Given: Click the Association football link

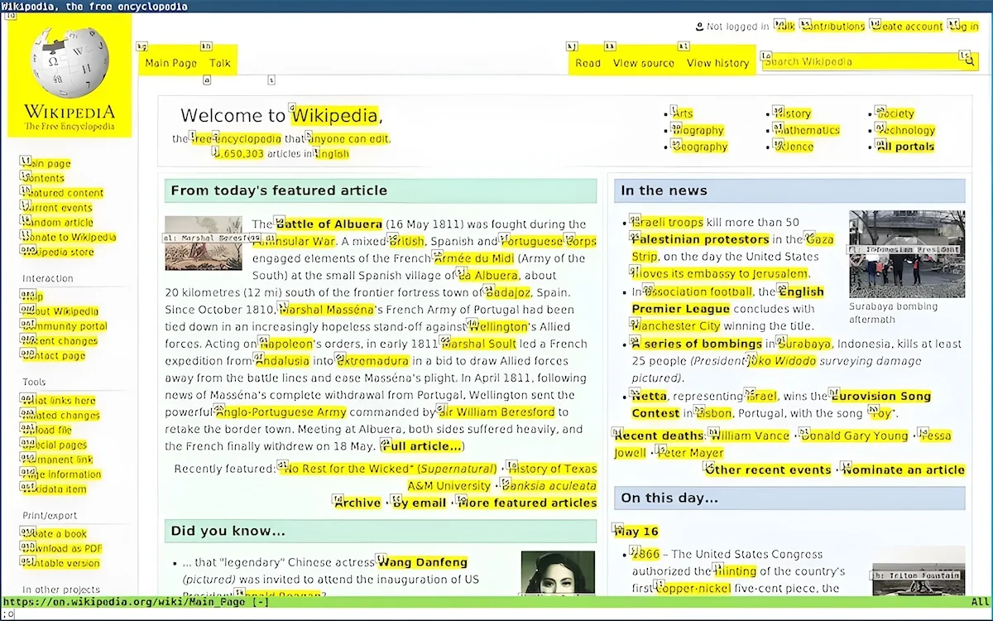Looking at the screenshot, I should click(698, 291).
